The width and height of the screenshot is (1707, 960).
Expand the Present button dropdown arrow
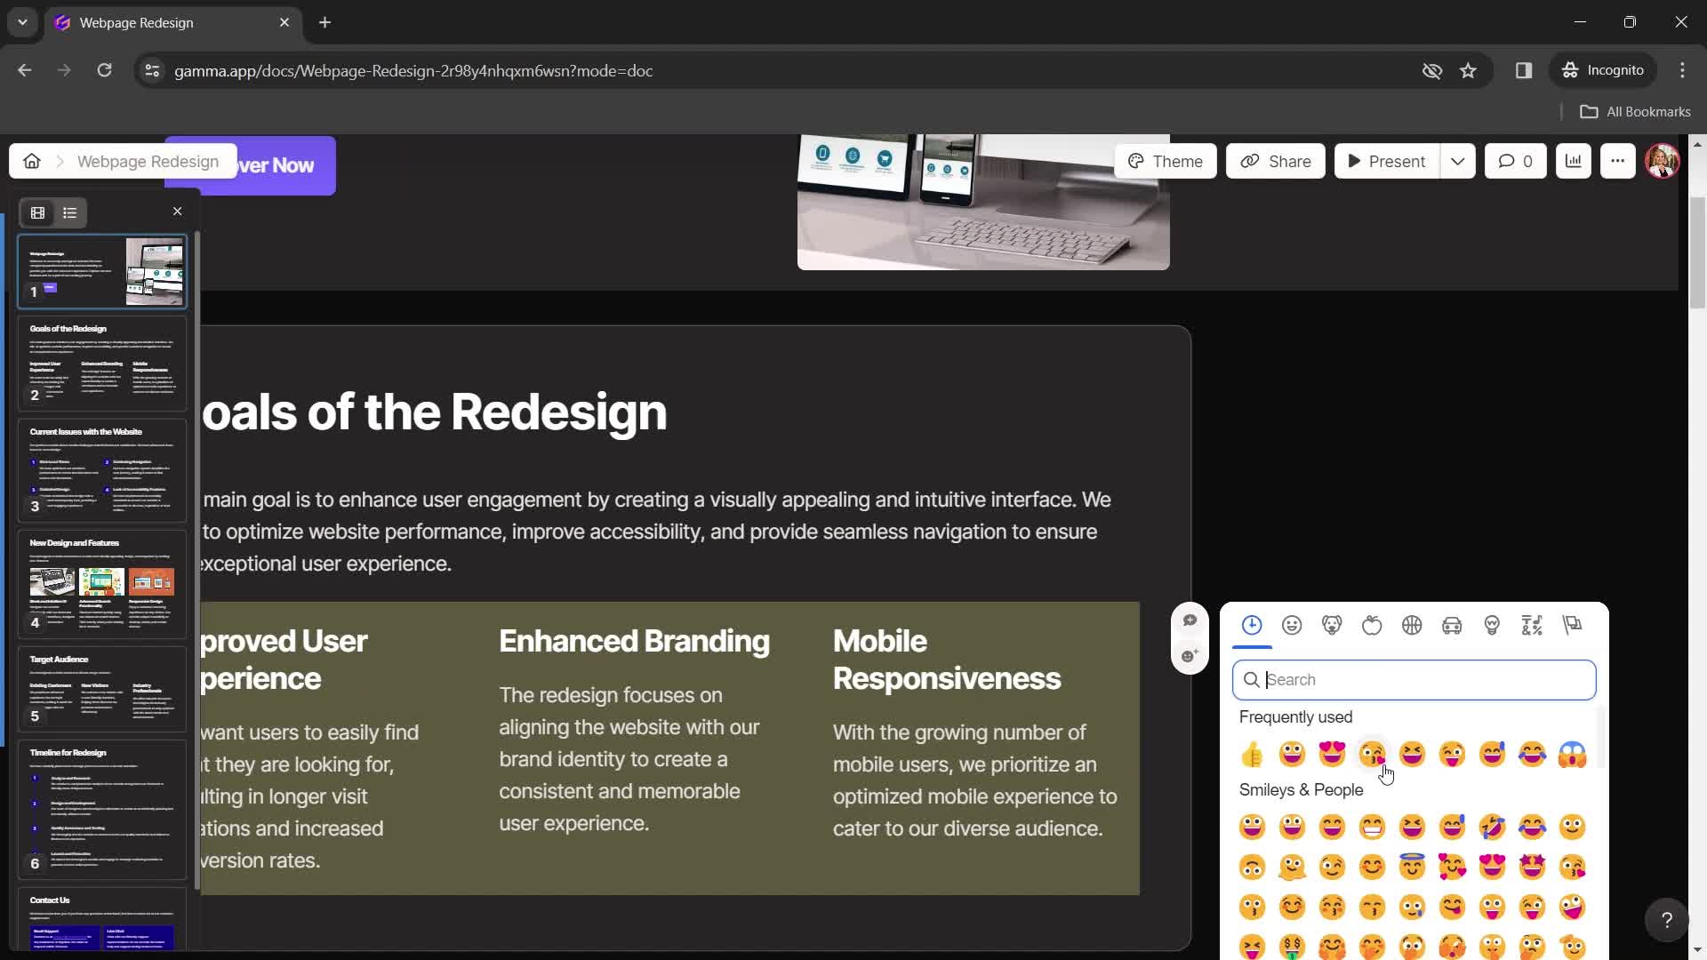pyautogui.click(x=1457, y=161)
